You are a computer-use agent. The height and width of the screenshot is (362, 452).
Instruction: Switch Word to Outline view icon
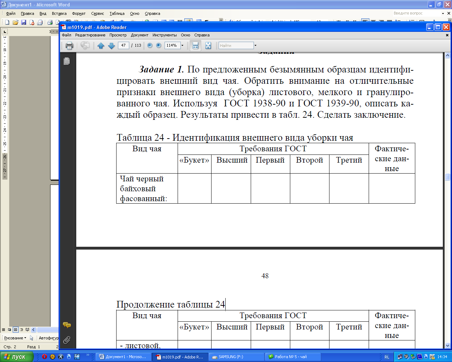tap(22, 329)
